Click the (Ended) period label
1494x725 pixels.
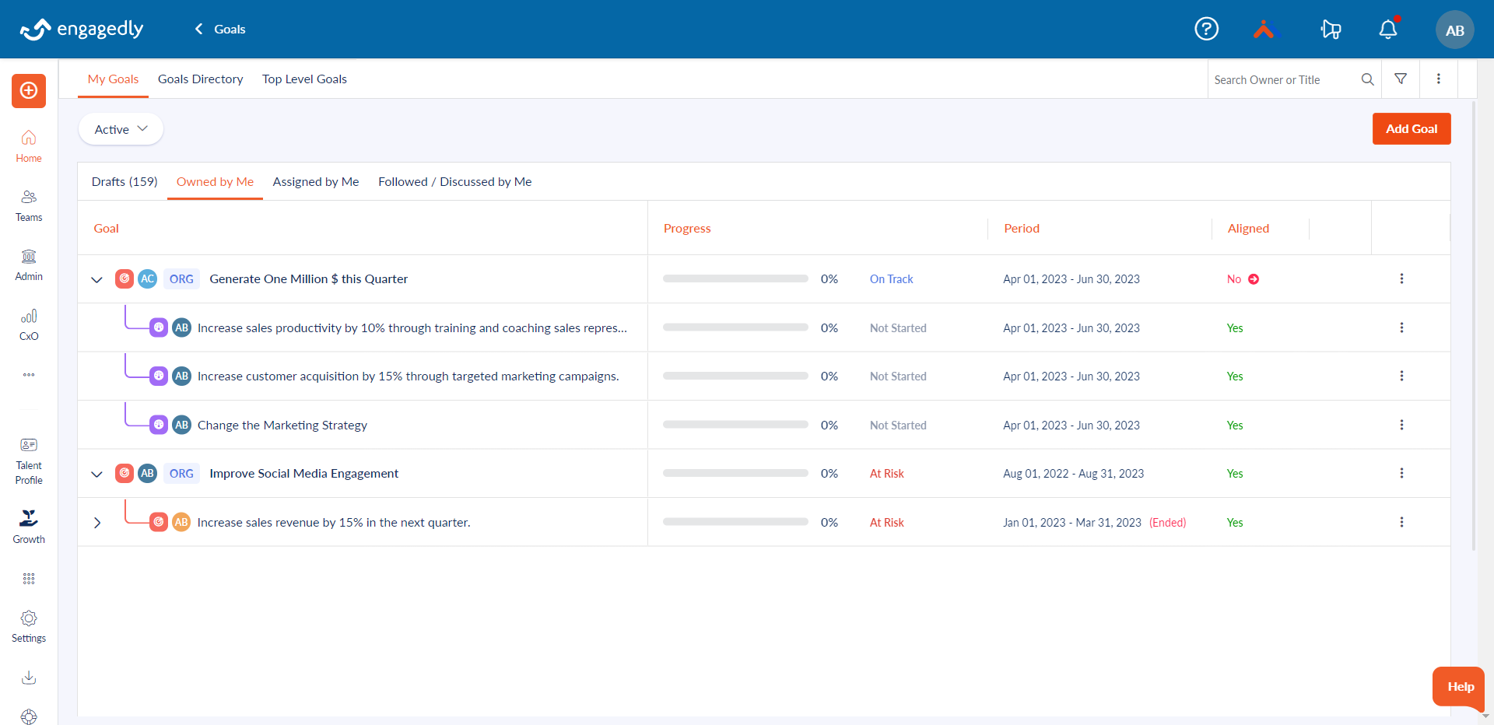click(x=1167, y=522)
